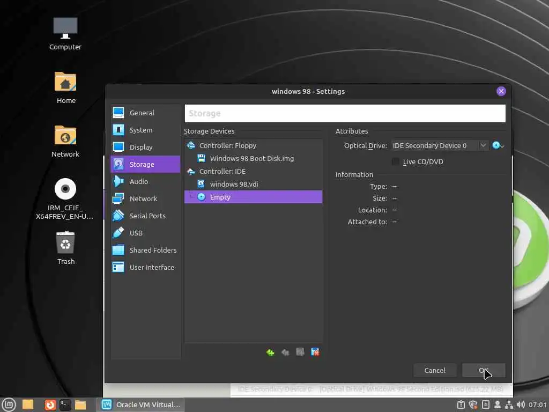The height and width of the screenshot is (412, 549).
Task: Switch to Oracle VM VirtualBox taskbar window
Action: 141,404
